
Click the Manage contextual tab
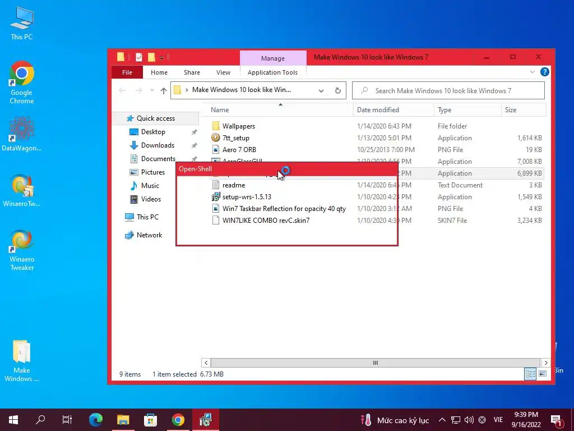273,58
